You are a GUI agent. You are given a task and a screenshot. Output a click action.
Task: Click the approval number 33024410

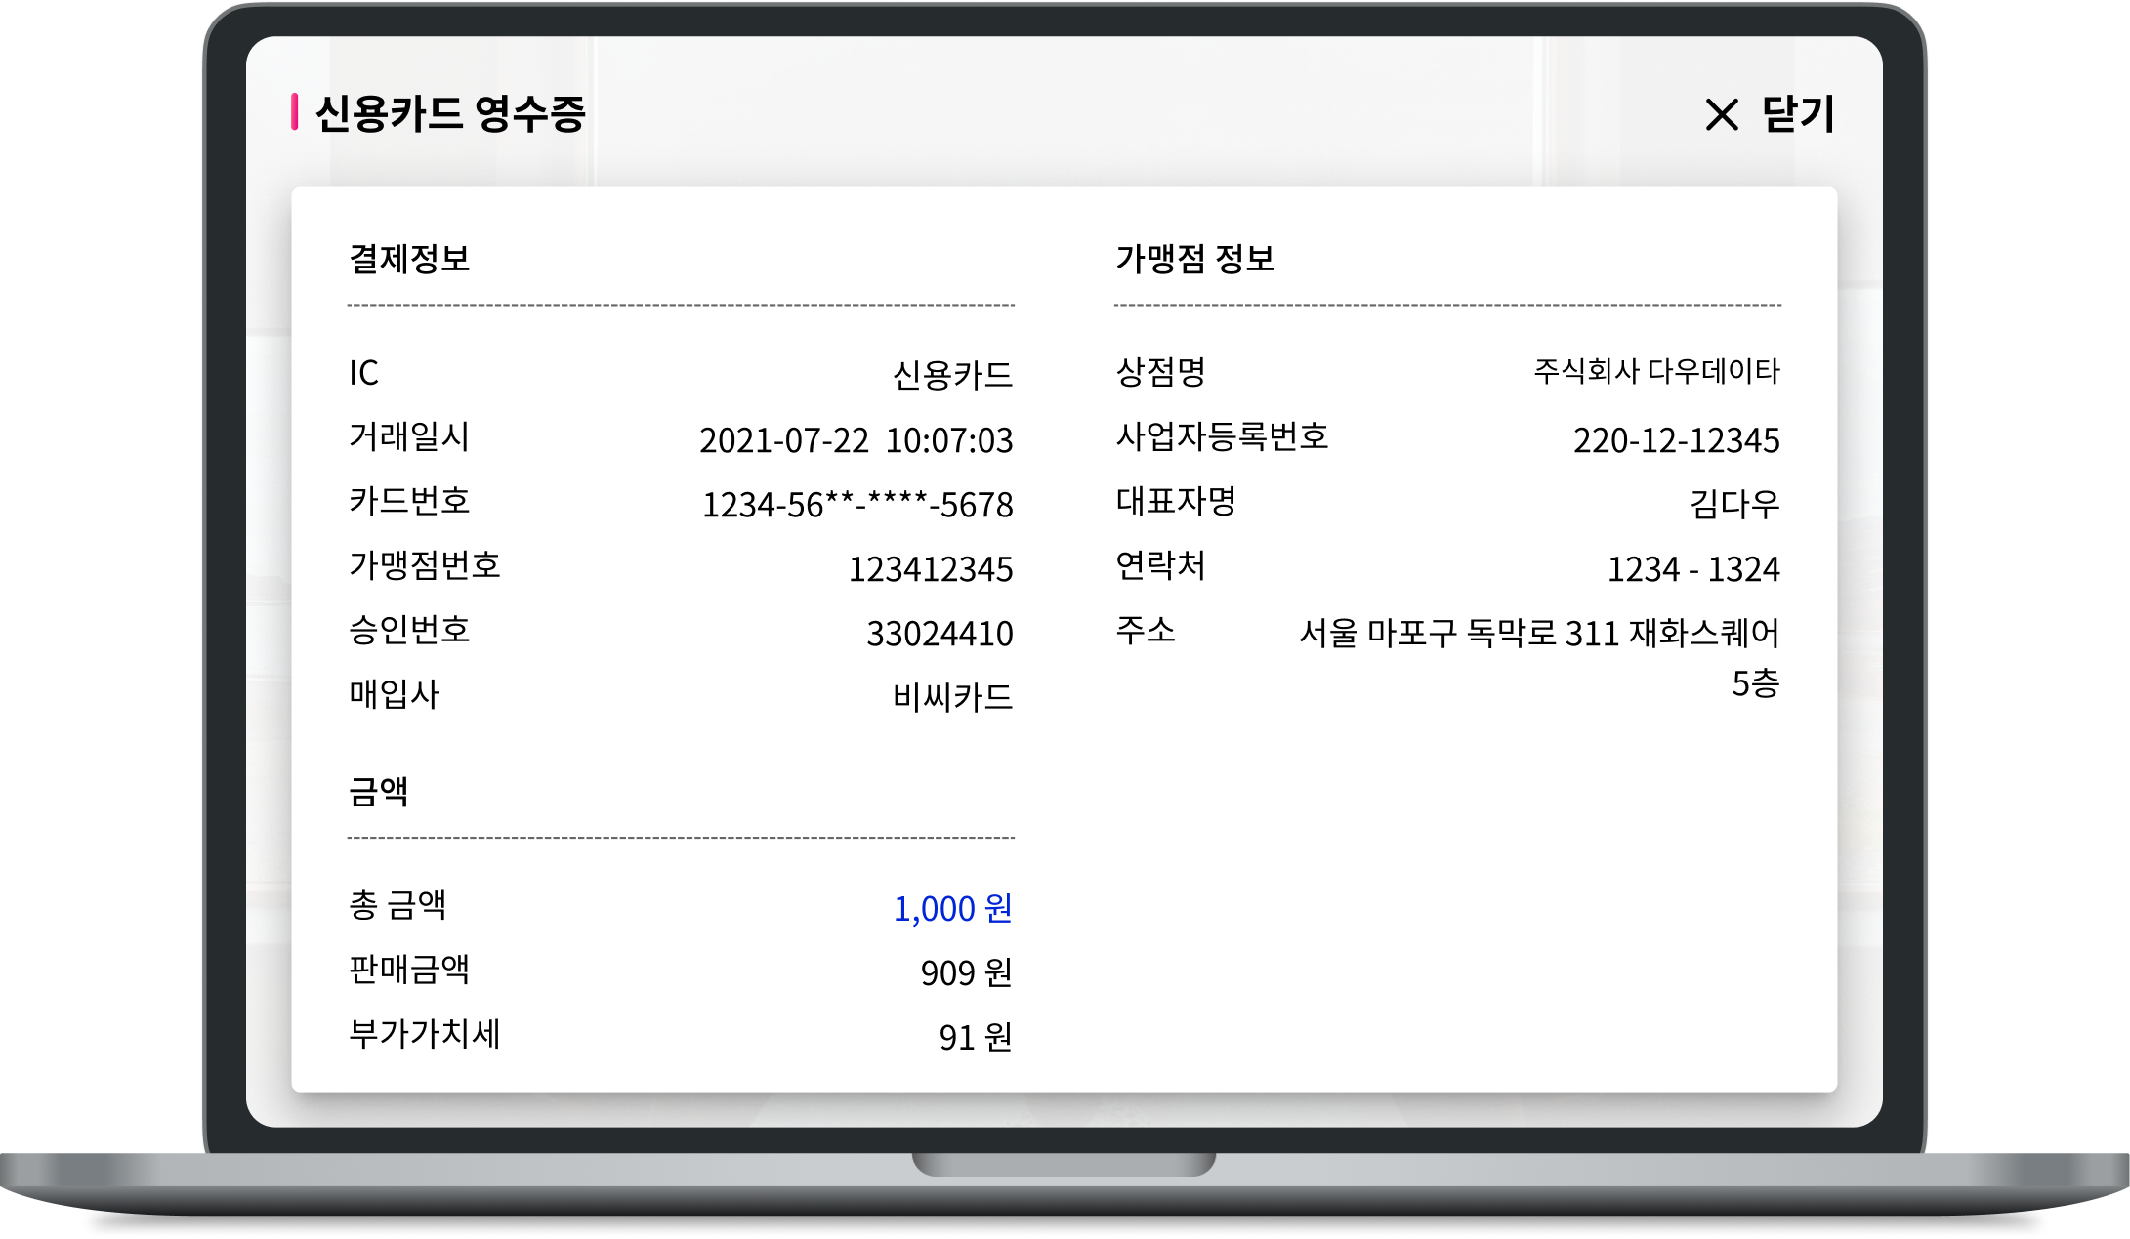click(x=939, y=634)
